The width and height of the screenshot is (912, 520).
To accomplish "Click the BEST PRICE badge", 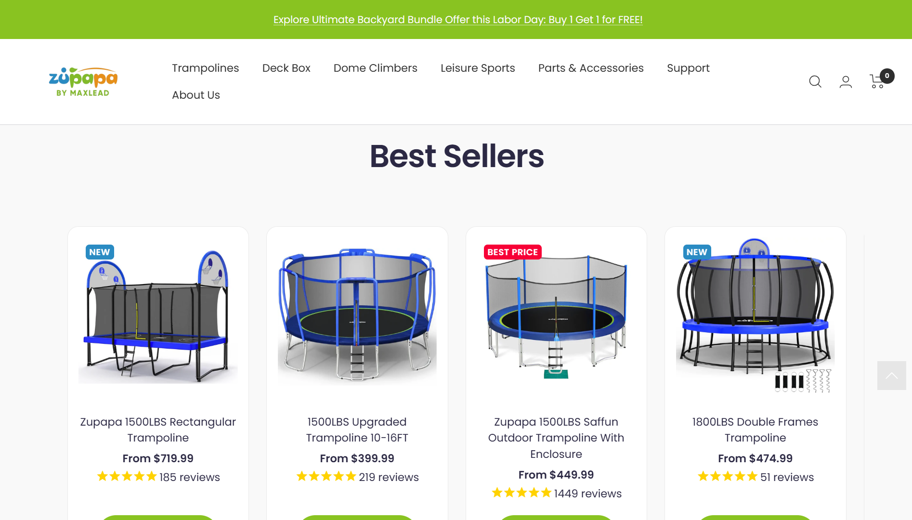I will point(512,252).
